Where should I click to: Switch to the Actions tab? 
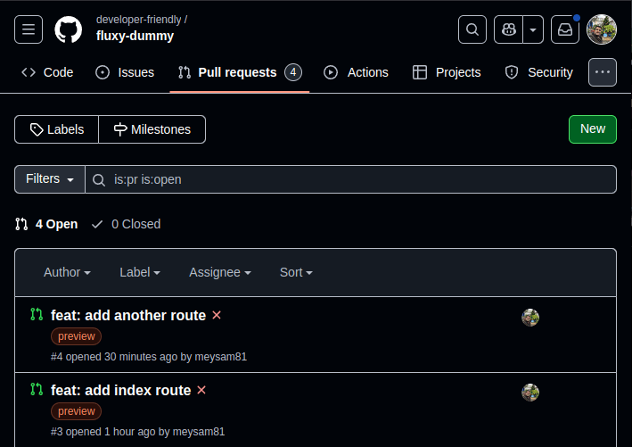pyautogui.click(x=356, y=72)
